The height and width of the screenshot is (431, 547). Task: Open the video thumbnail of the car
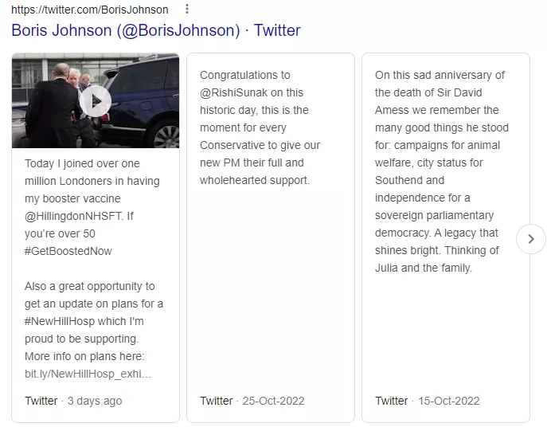pyautogui.click(x=96, y=101)
